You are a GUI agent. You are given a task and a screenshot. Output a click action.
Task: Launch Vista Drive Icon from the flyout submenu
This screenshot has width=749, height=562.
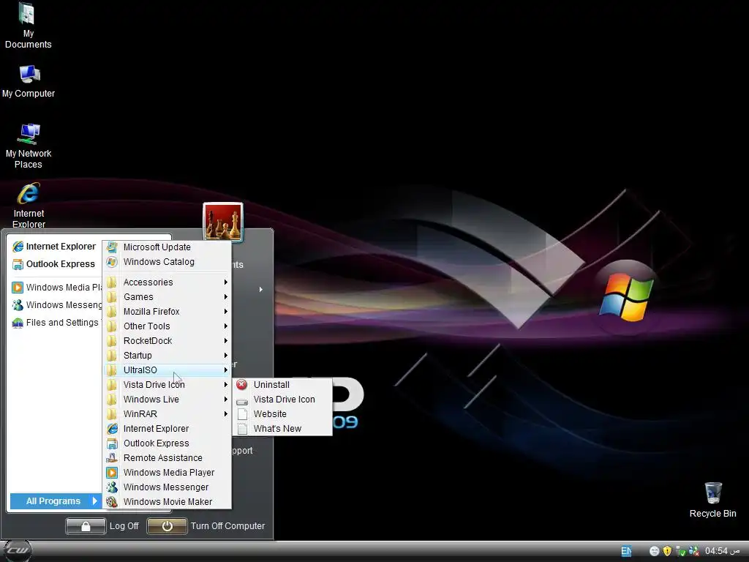(282, 400)
